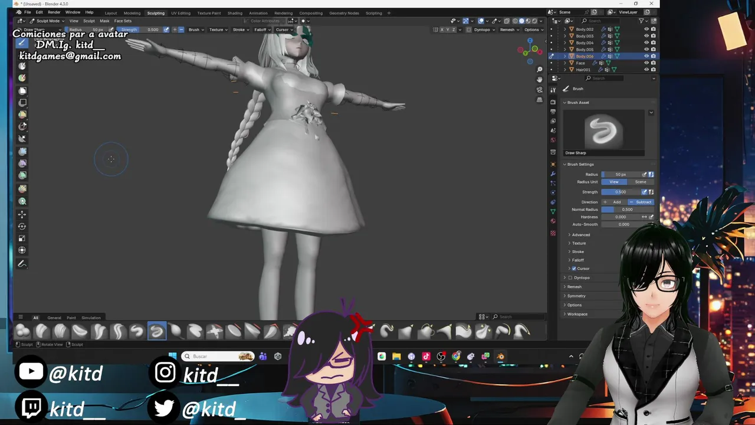755x425 pixels.
Task: Open the View Layer properties tab icon
Action: coord(553,121)
